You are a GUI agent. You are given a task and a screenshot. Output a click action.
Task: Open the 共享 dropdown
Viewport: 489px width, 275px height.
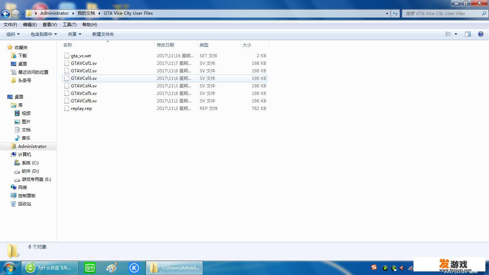click(74, 34)
